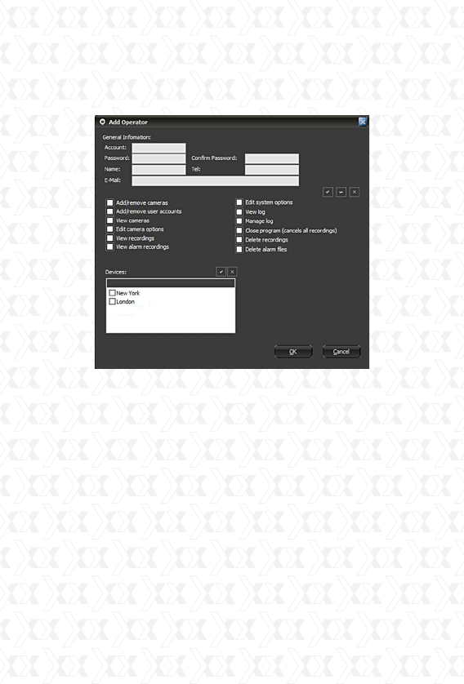Enable Edit system options permission
The image size is (464, 684).
[239, 202]
